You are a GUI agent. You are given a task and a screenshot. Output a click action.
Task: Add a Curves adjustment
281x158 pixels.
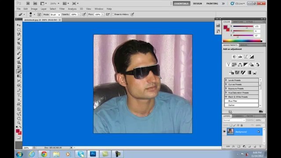(246, 57)
